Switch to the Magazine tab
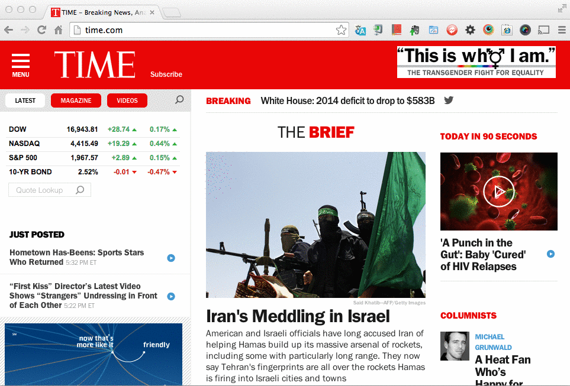The width and height of the screenshot is (570, 386). [76, 100]
